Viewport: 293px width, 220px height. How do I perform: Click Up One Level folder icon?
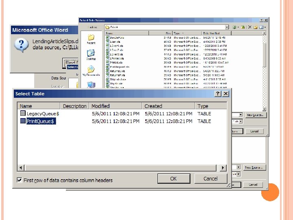pyautogui.click(x=243, y=27)
